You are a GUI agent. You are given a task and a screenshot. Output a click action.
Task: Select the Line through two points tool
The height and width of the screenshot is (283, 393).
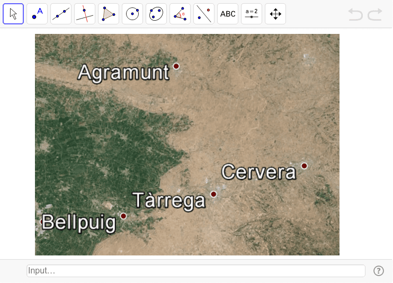(x=61, y=14)
